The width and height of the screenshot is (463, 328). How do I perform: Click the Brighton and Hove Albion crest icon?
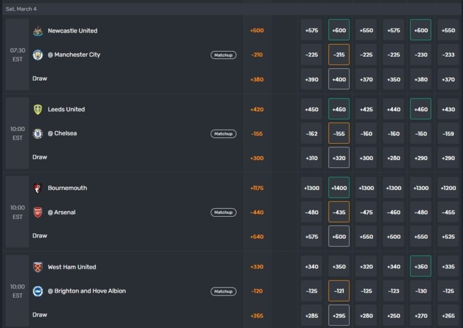tap(38, 291)
